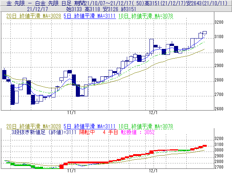Click the 3段抜き新値足 (終値)=3111 label
The height and width of the screenshot is (176, 232).
(x=44, y=132)
